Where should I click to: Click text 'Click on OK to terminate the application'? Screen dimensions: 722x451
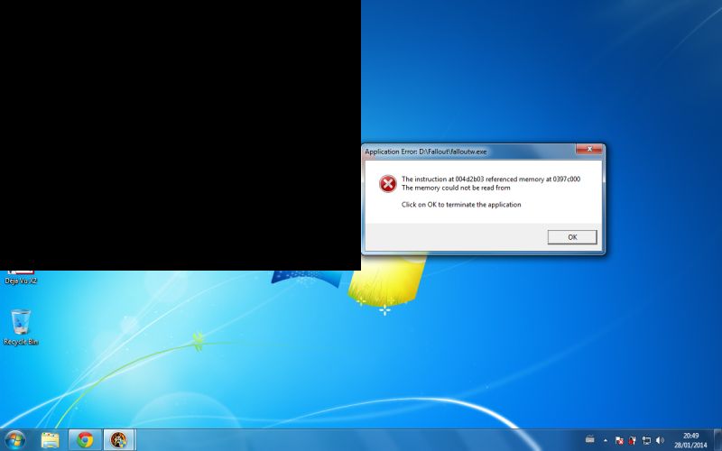pos(461,205)
